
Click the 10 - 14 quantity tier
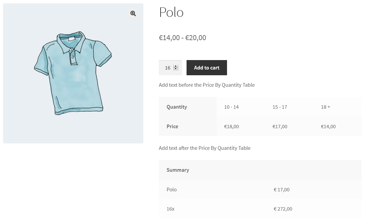[231, 107]
